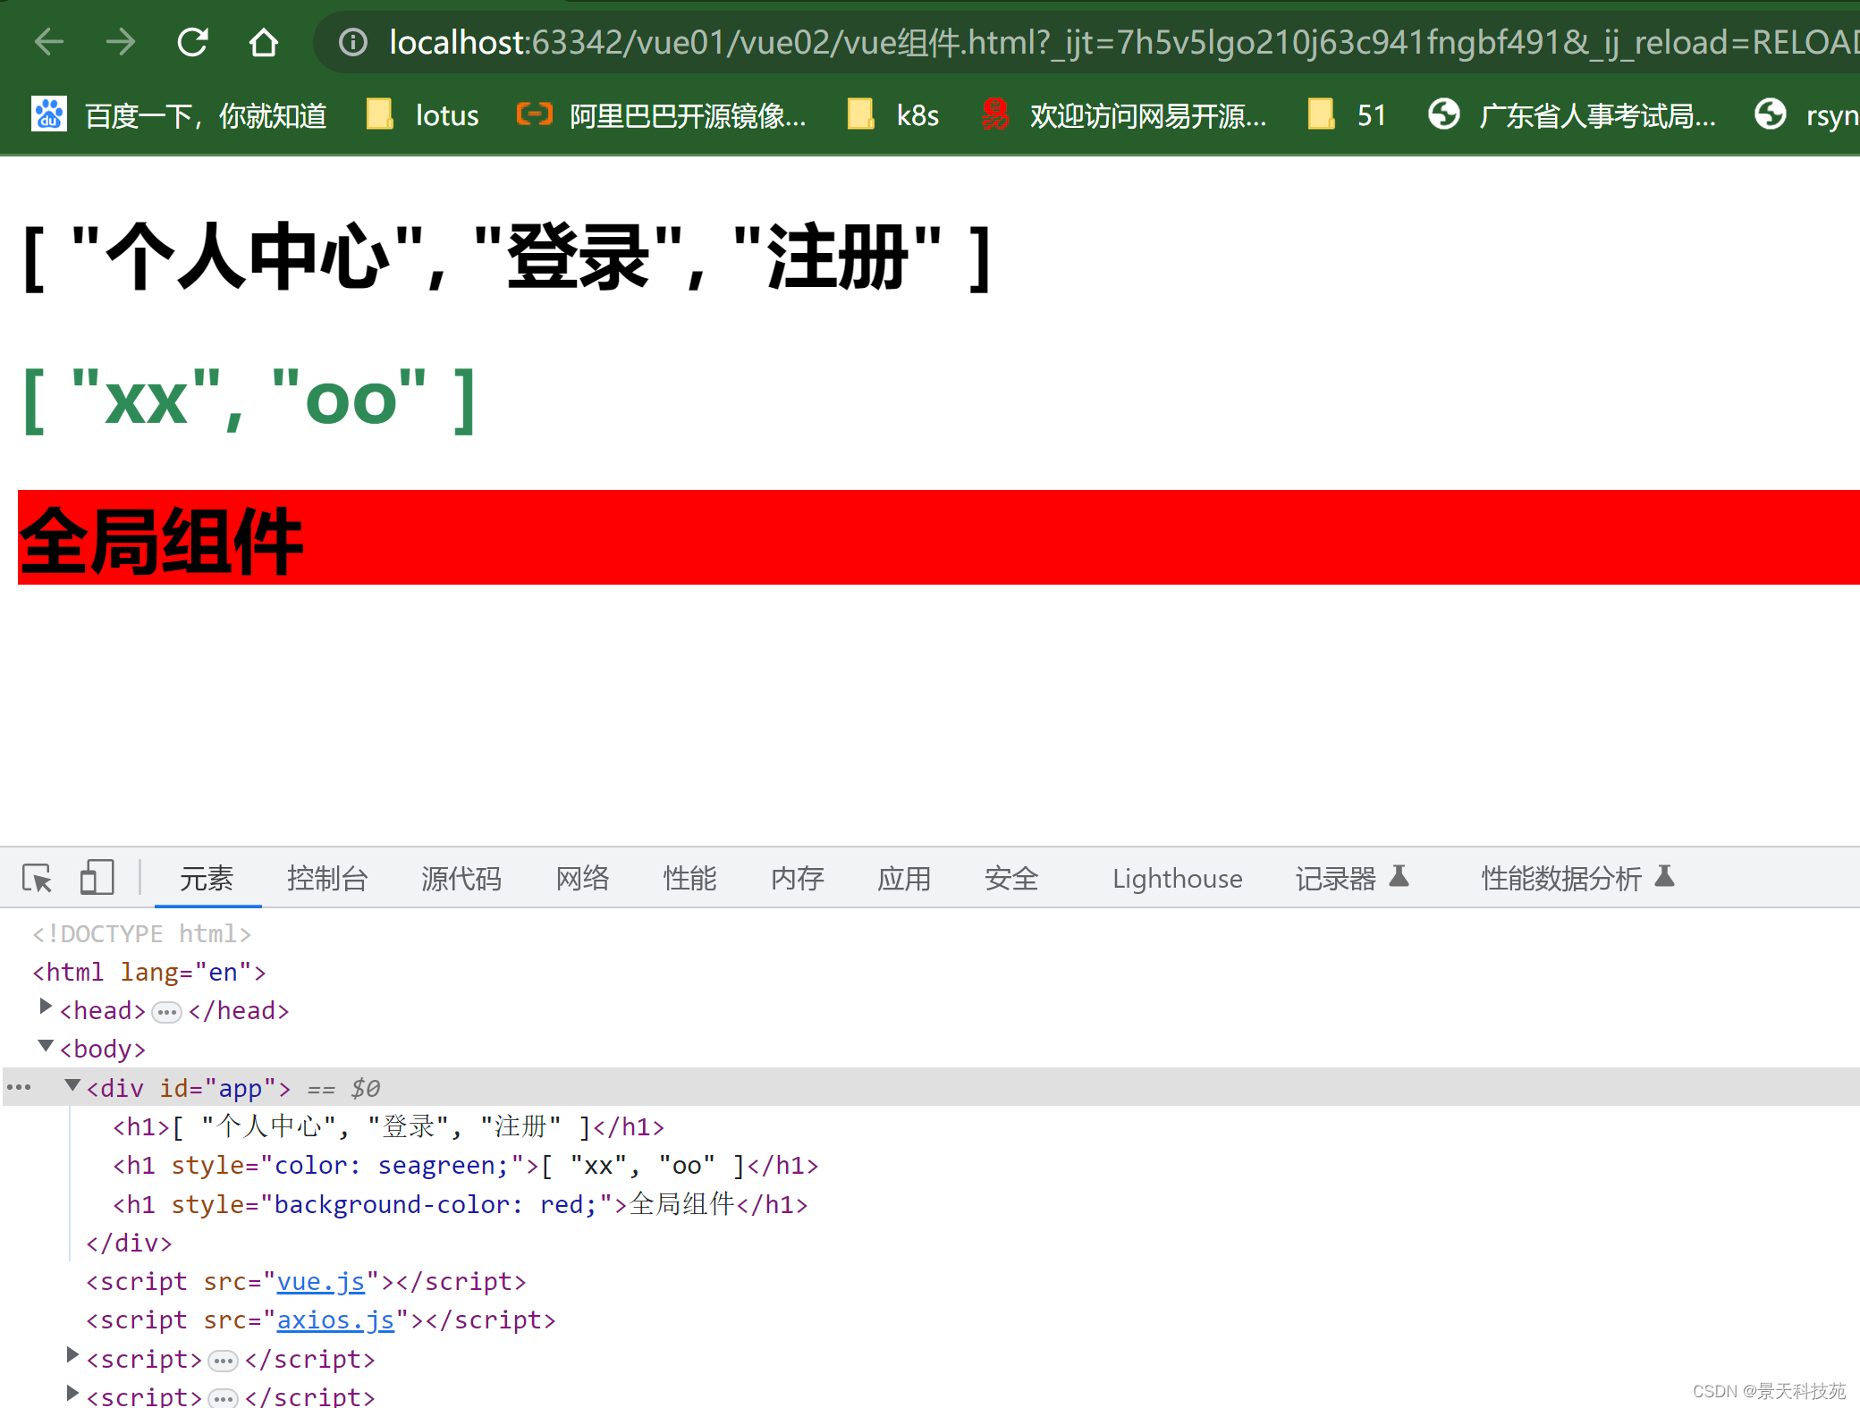Screen dimensions: 1860x1408
Task: Expand the head element node
Action: [45, 1008]
